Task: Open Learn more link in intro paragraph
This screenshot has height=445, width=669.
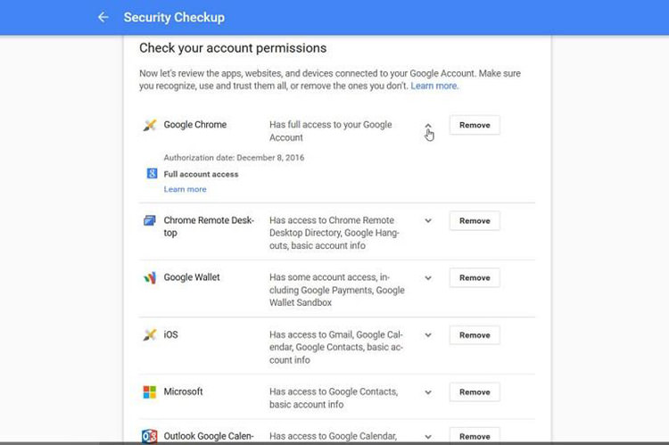Action: click(434, 87)
